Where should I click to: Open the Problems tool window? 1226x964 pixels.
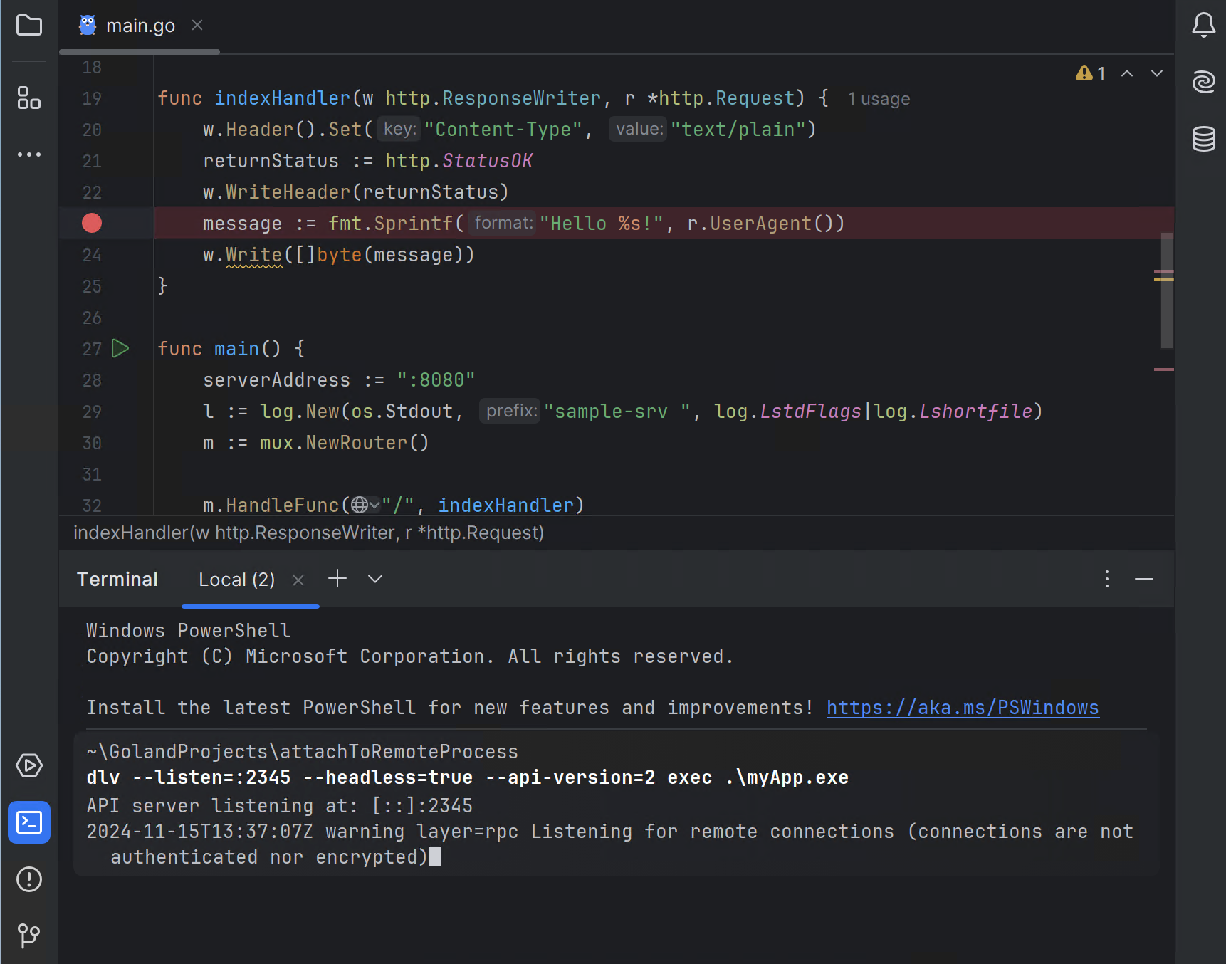[x=29, y=879]
